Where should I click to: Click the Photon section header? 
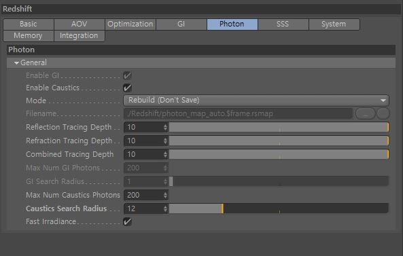pos(201,50)
